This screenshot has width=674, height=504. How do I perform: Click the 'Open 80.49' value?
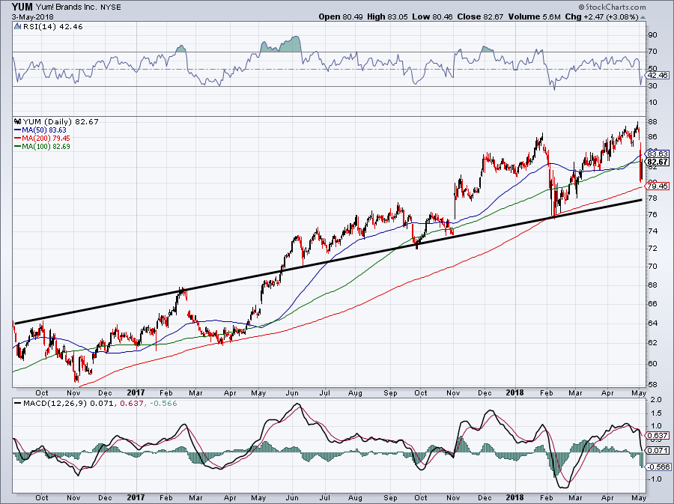tap(341, 16)
